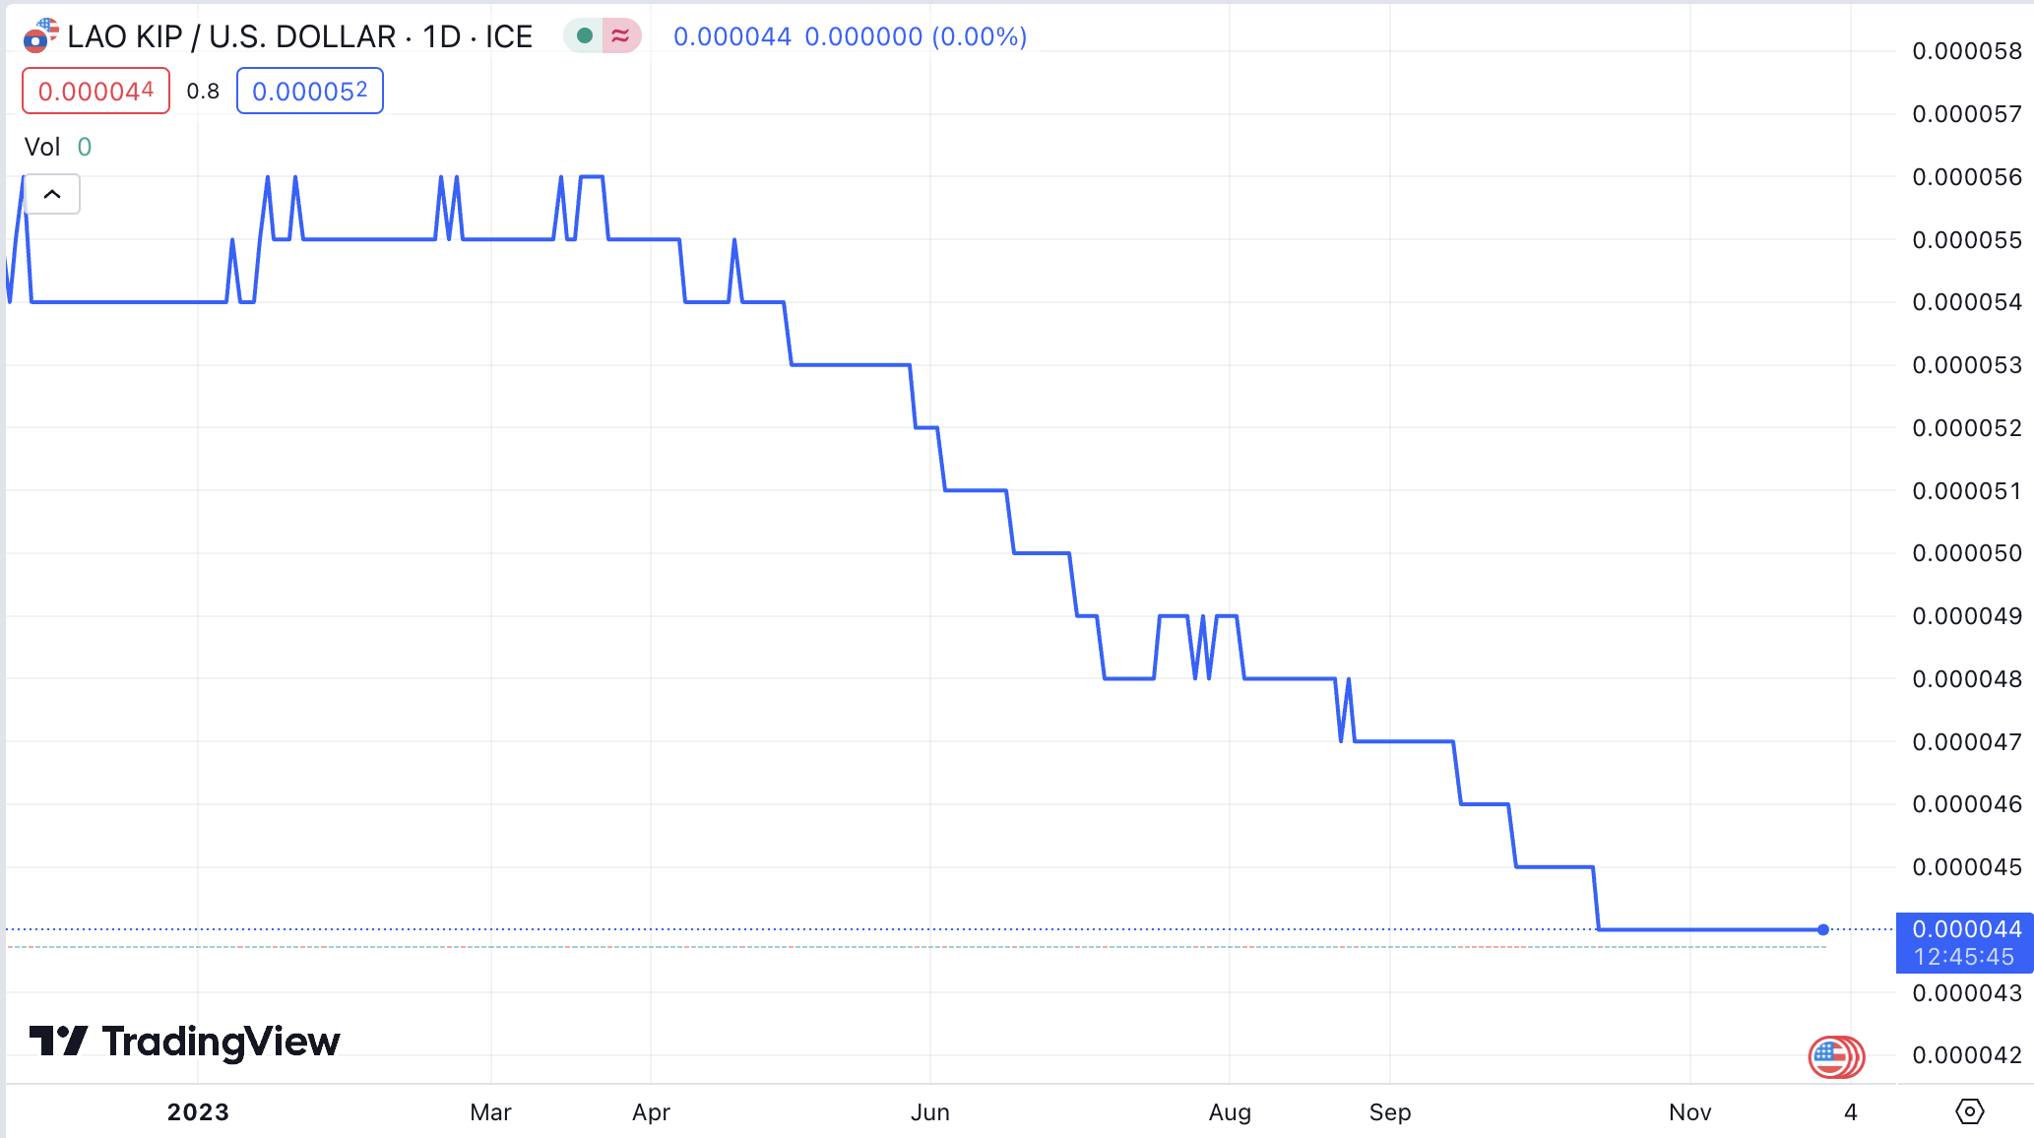Click the Vol value 0 in legend

[x=85, y=147]
